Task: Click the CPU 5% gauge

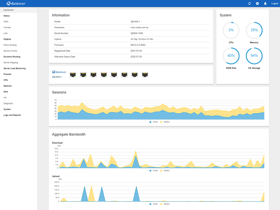Action: 231,30
